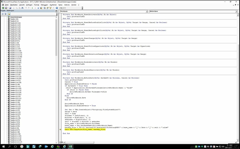Viewport: 240px width, 149px height.
Task: Click the code window vertical scrollbar
Action: pos(238,92)
